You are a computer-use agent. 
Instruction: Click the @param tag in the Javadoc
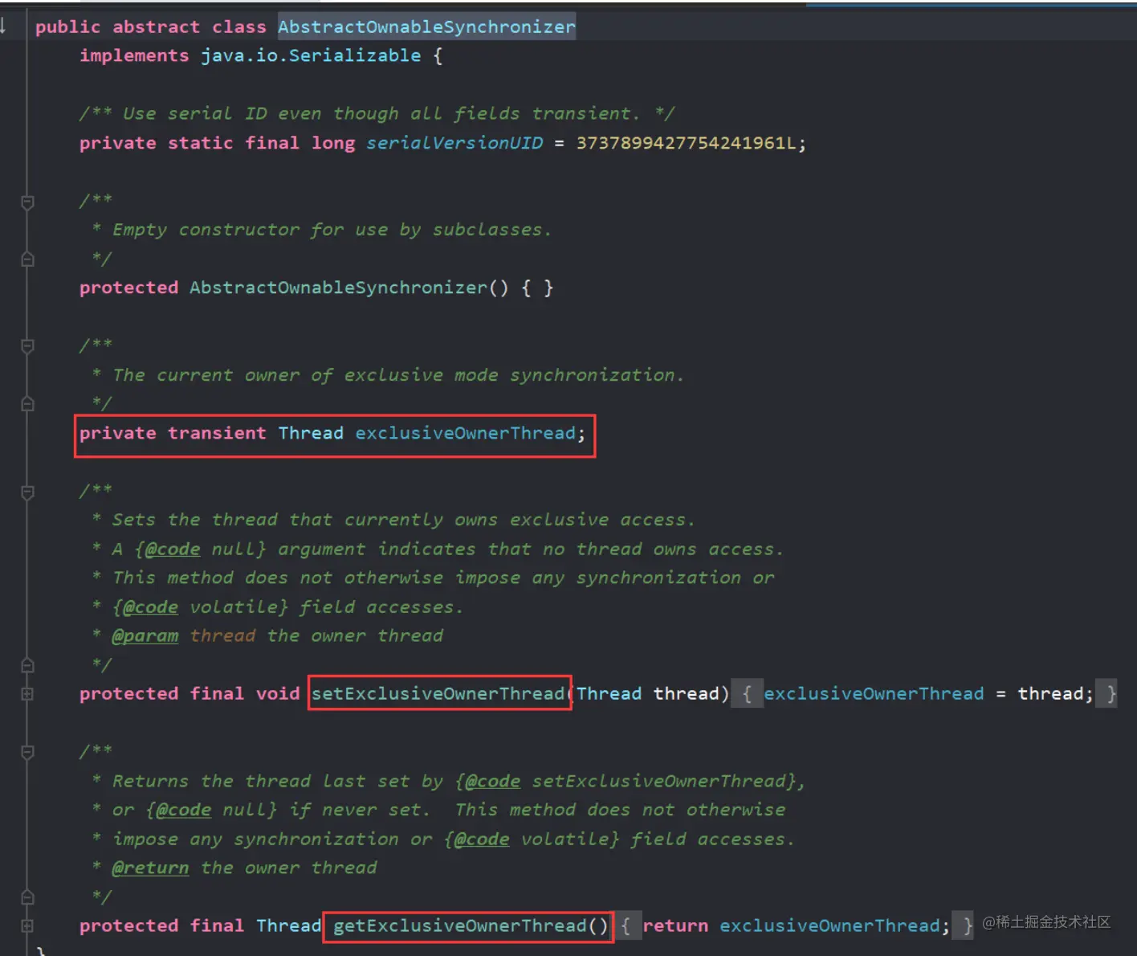click(145, 636)
